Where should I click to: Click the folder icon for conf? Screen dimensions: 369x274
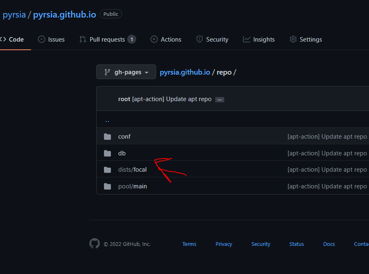[108, 137]
